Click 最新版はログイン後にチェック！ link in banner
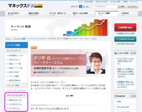This screenshot has height=112, width=142. click(51, 72)
